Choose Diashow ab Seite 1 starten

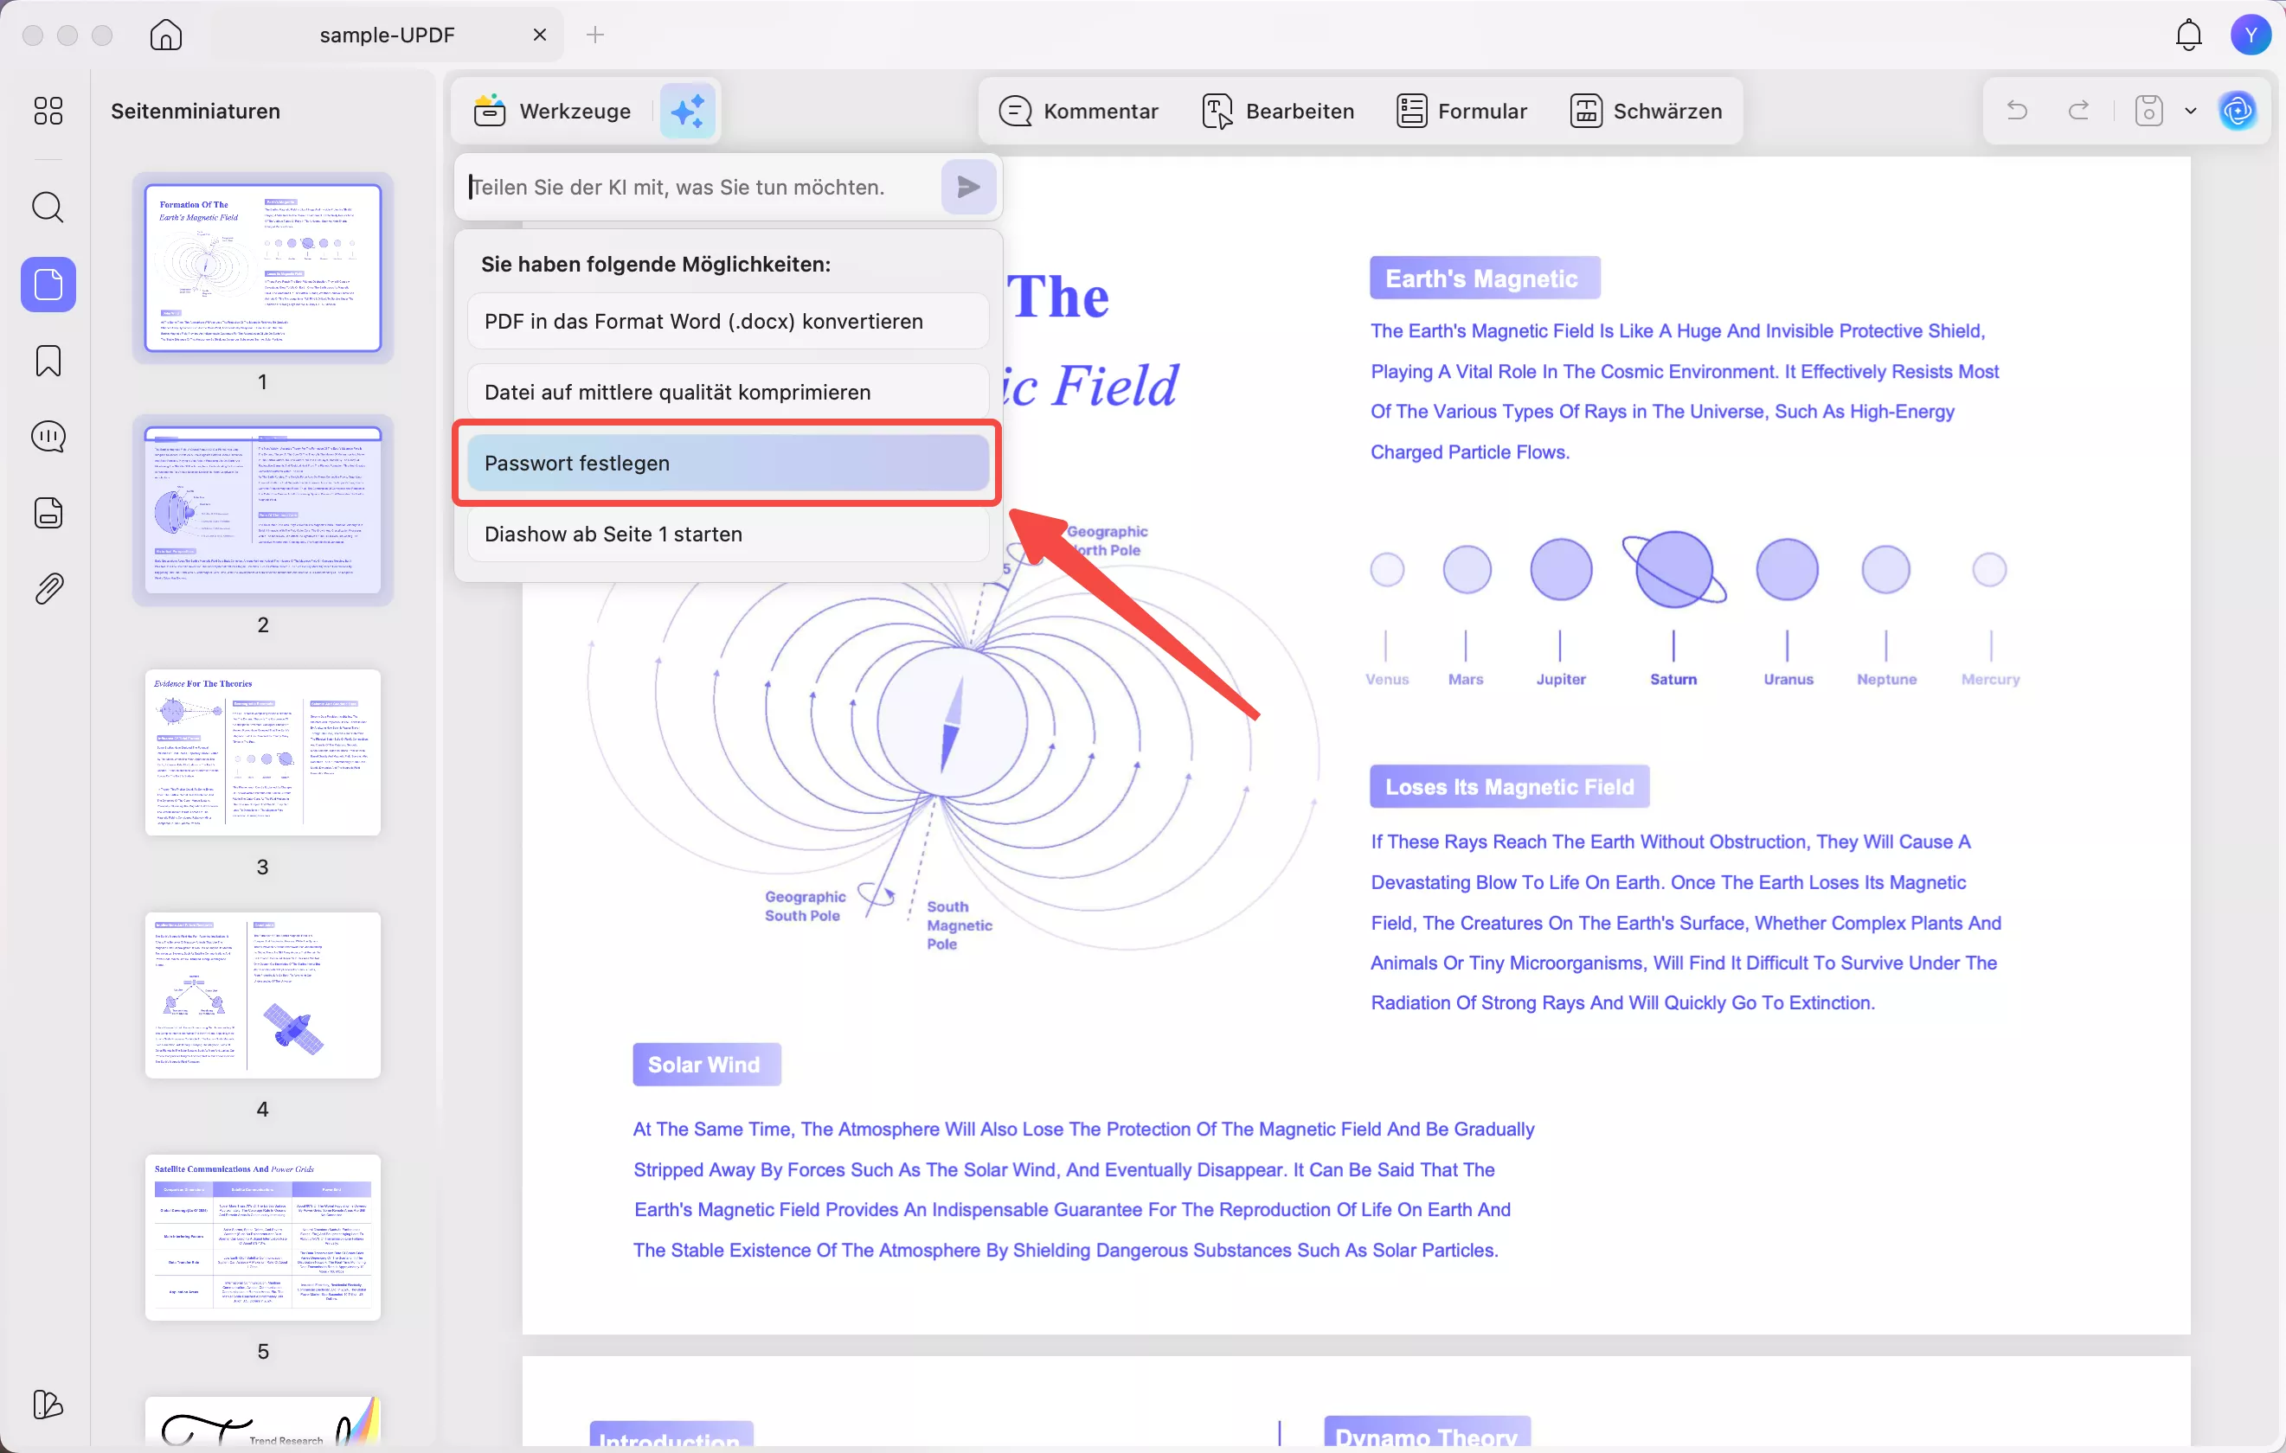coord(727,534)
